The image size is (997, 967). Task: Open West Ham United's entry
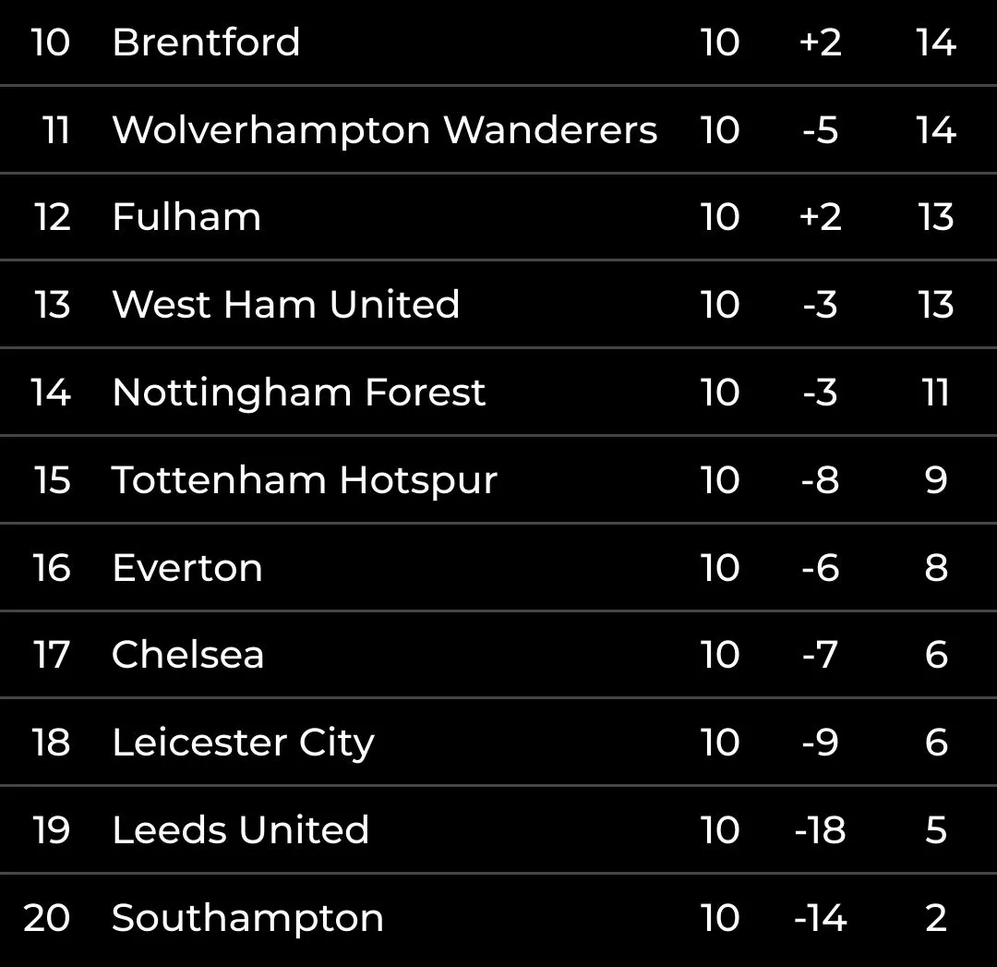[x=285, y=305]
